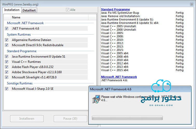This screenshot has height=129, width=196.
Task: Open the Microsoft .NET Framework link in log
Action: (119, 77)
